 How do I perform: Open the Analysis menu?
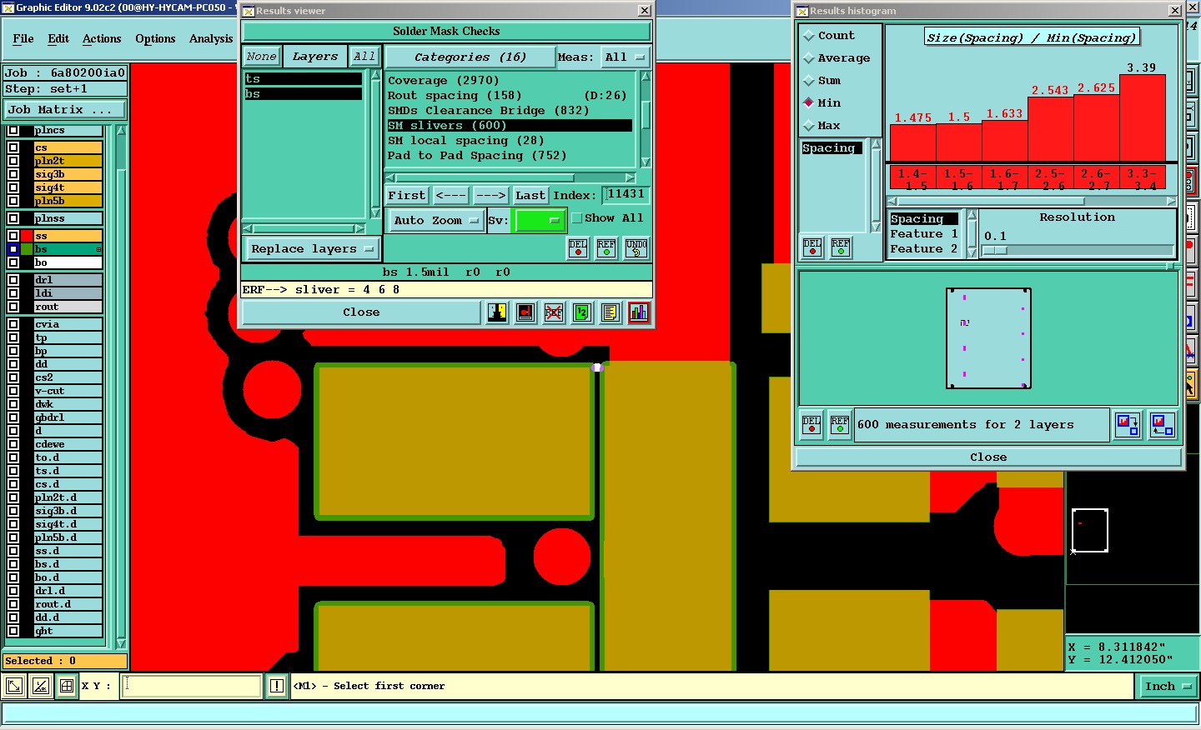tap(211, 38)
